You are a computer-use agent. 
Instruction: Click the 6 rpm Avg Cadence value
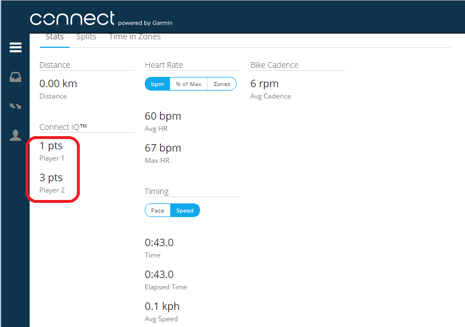pyautogui.click(x=264, y=84)
